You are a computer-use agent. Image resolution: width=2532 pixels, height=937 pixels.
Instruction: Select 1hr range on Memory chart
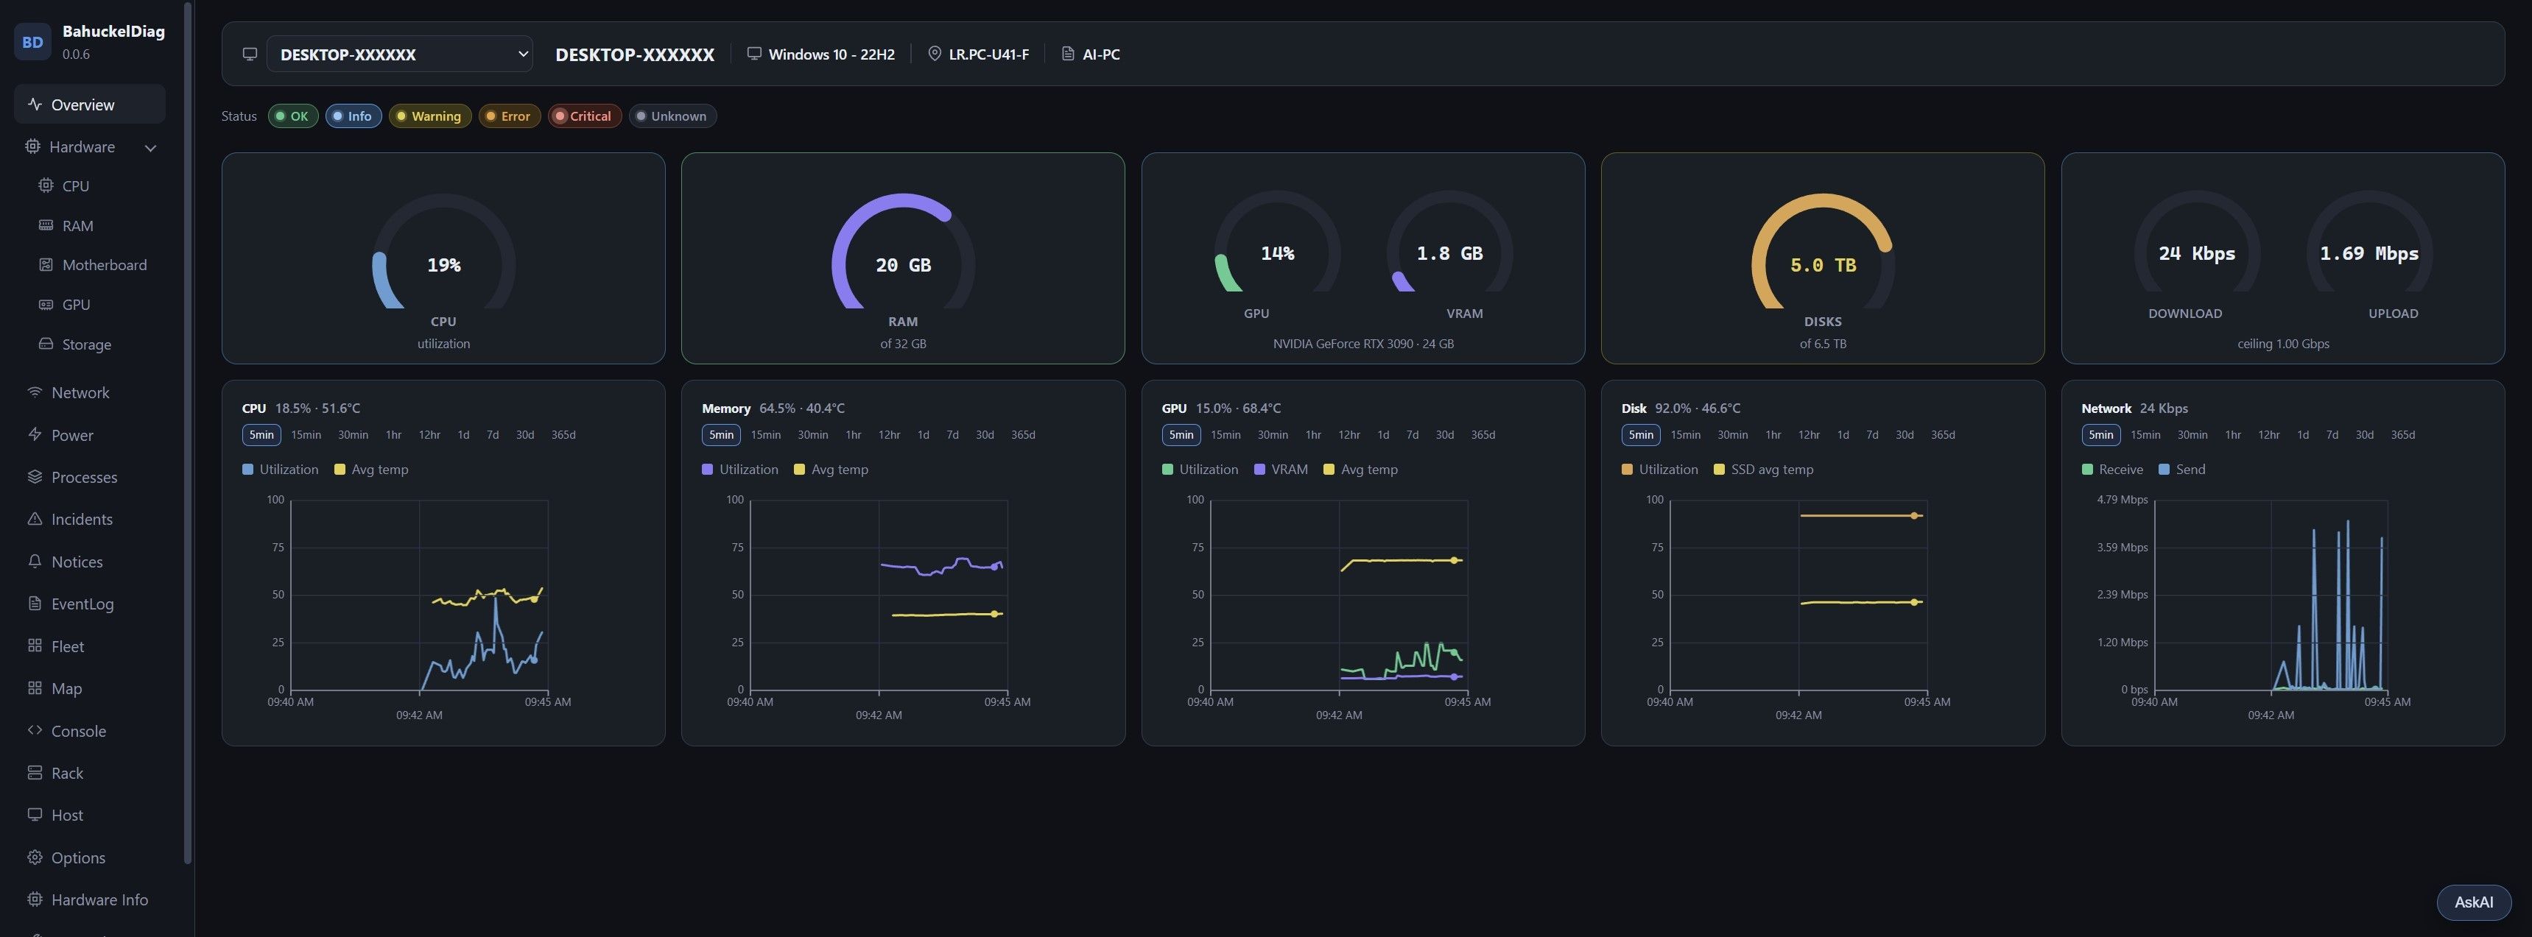pos(853,434)
